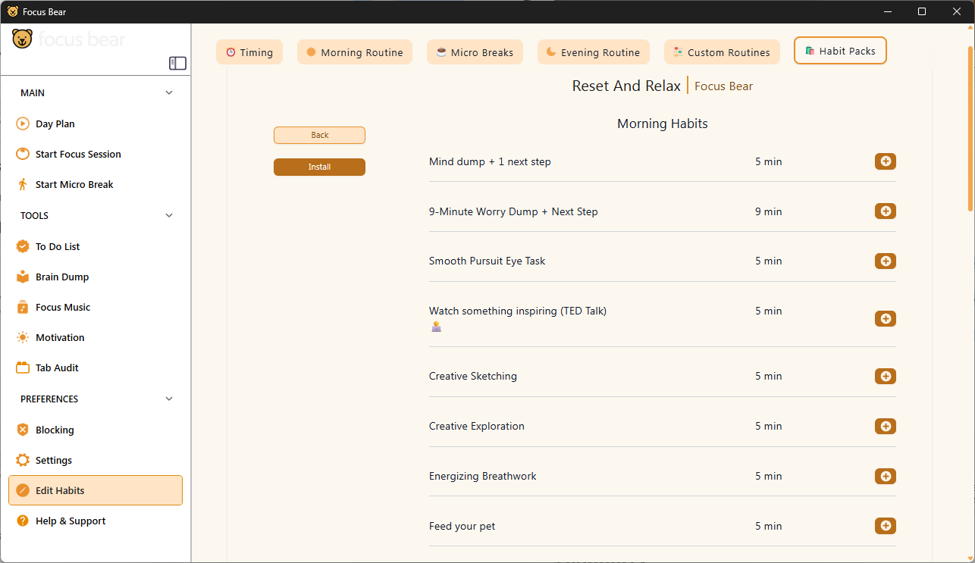Switch to the Evening Routine tab

click(x=594, y=52)
